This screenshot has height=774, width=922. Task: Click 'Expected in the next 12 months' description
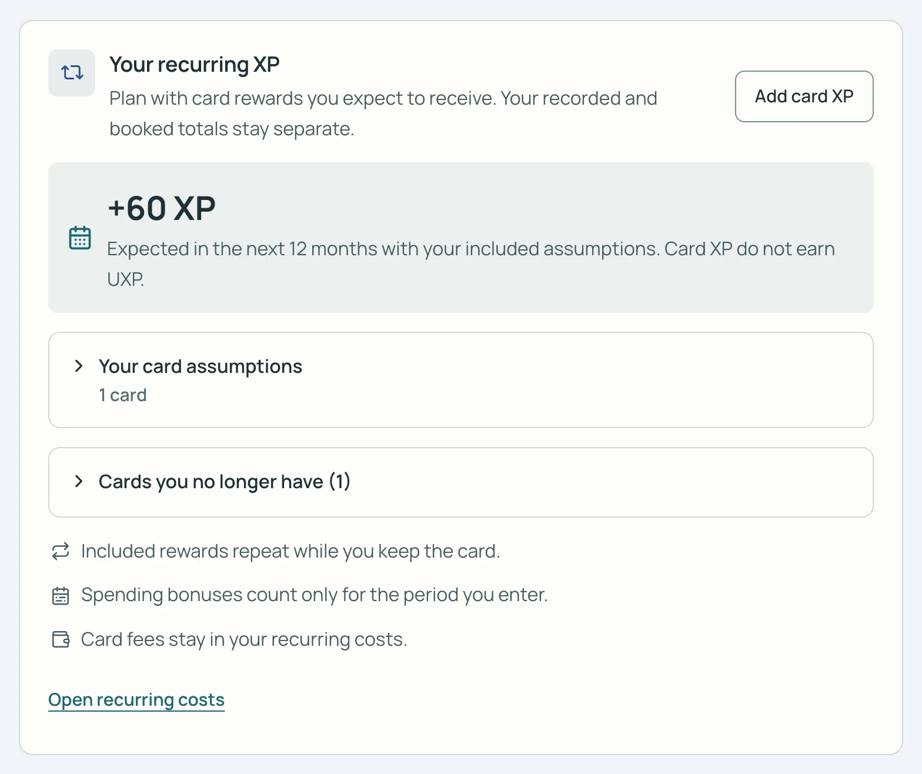point(471,264)
